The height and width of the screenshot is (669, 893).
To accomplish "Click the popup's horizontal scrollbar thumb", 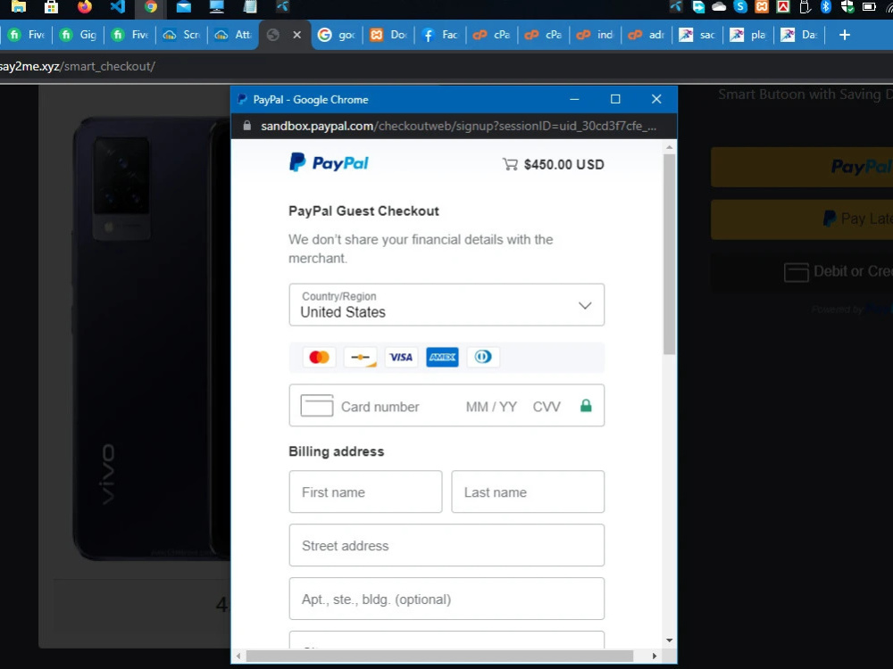I will click(439, 656).
